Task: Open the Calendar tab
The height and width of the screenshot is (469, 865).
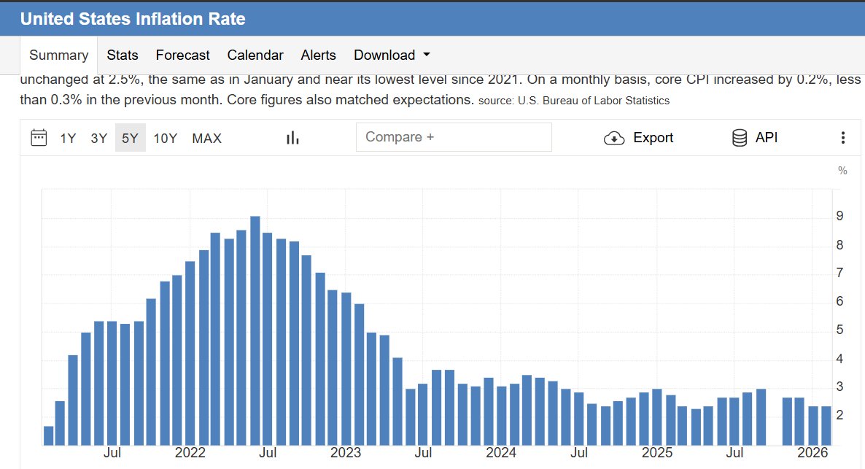Action: (x=255, y=55)
